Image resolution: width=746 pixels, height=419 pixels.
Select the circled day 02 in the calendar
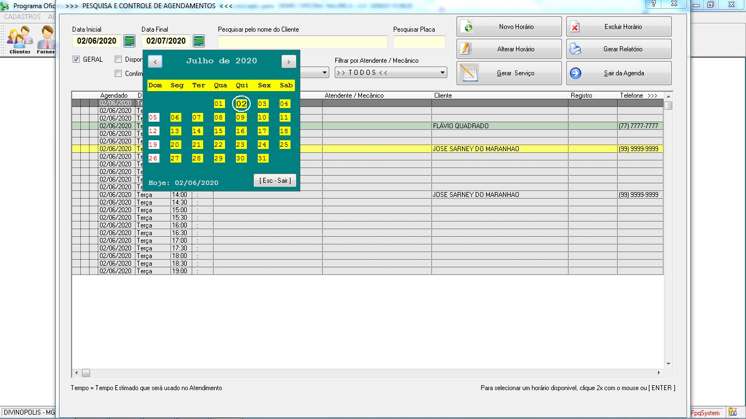(241, 104)
